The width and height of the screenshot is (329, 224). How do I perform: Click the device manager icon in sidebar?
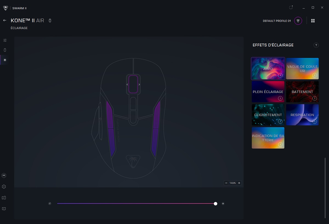click(x=4, y=198)
